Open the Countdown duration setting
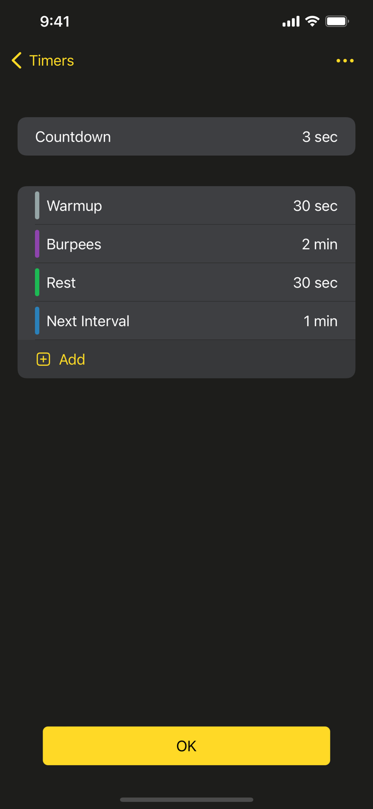Image resolution: width=373 pixels, height=809 pixels. 186,136
